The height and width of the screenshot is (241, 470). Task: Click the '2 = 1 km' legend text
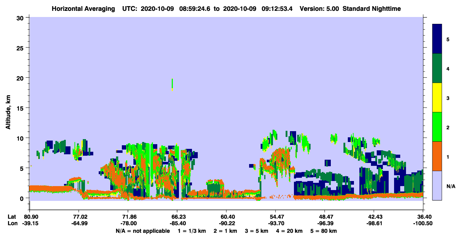(226, 231)
